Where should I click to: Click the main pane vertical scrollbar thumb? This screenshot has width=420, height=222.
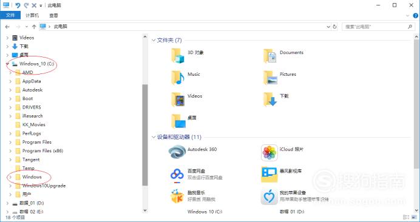tap(416, 104)
